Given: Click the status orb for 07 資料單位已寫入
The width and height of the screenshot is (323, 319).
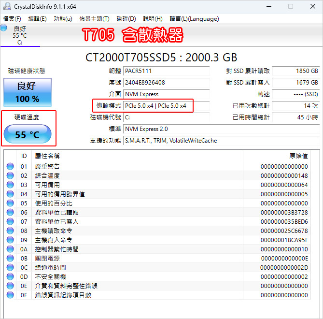Looking at the screenshot, I should click(x=10, y=221).
